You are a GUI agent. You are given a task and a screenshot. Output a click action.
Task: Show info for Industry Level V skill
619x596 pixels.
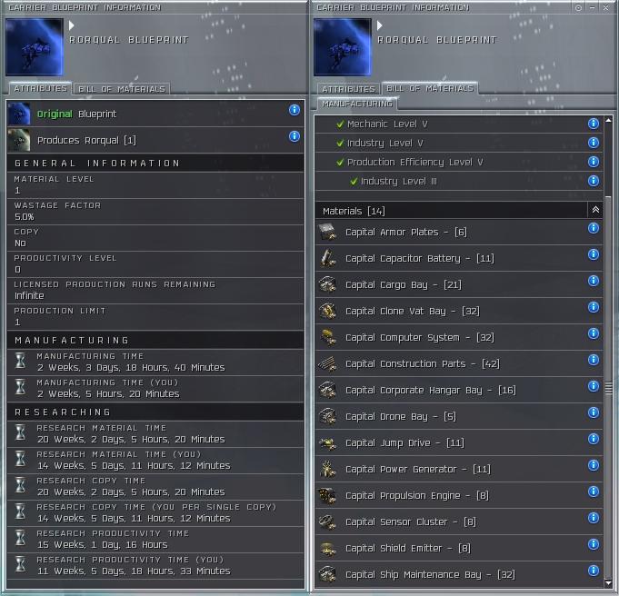(593, 143)
